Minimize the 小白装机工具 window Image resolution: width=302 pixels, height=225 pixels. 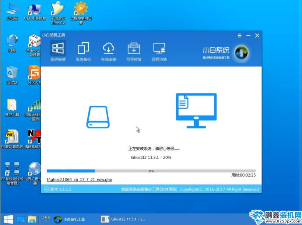pyautogui.click(x=248, y=35)
